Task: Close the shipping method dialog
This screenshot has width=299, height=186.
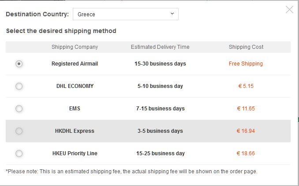Action: (x=289, y=9)
